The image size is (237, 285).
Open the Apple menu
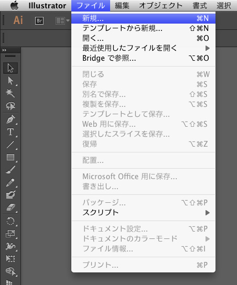[15, 5]
